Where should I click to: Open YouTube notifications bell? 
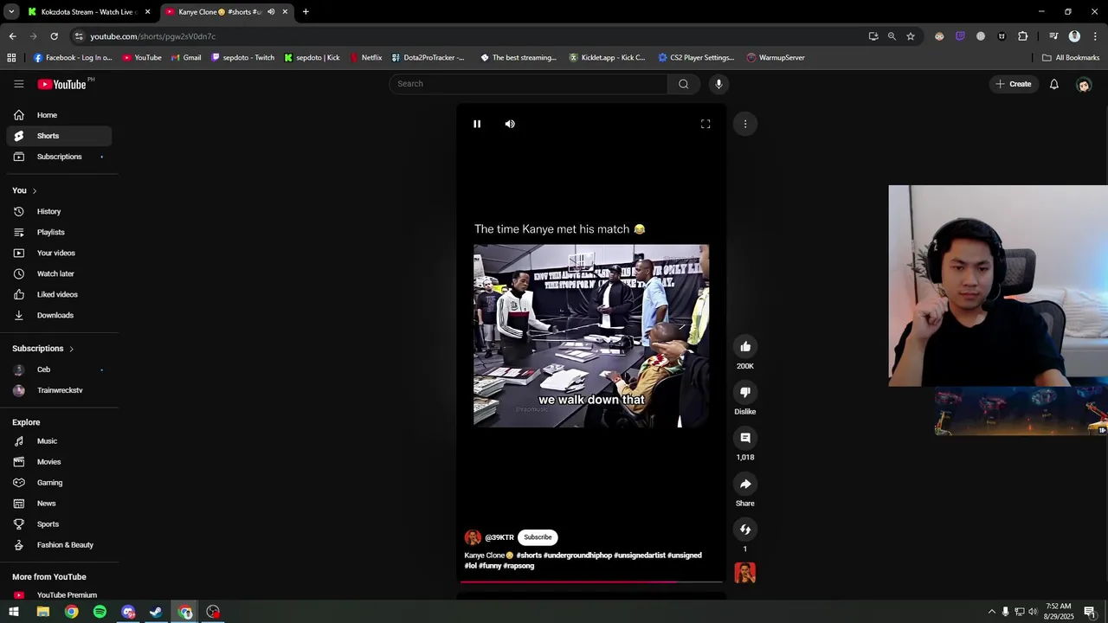point(1054,84)
